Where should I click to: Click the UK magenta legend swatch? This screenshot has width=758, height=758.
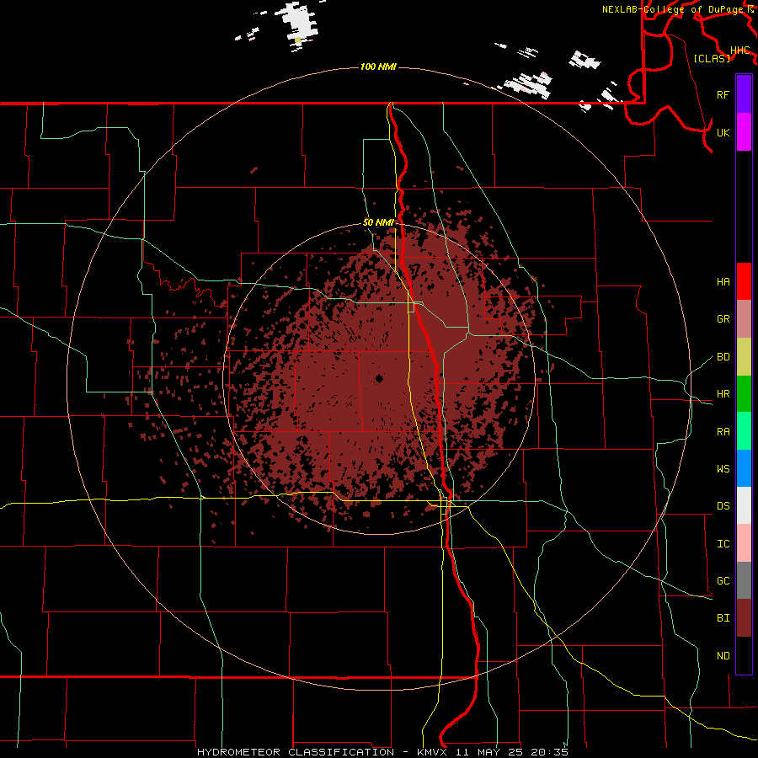click(x=744, y=132)
